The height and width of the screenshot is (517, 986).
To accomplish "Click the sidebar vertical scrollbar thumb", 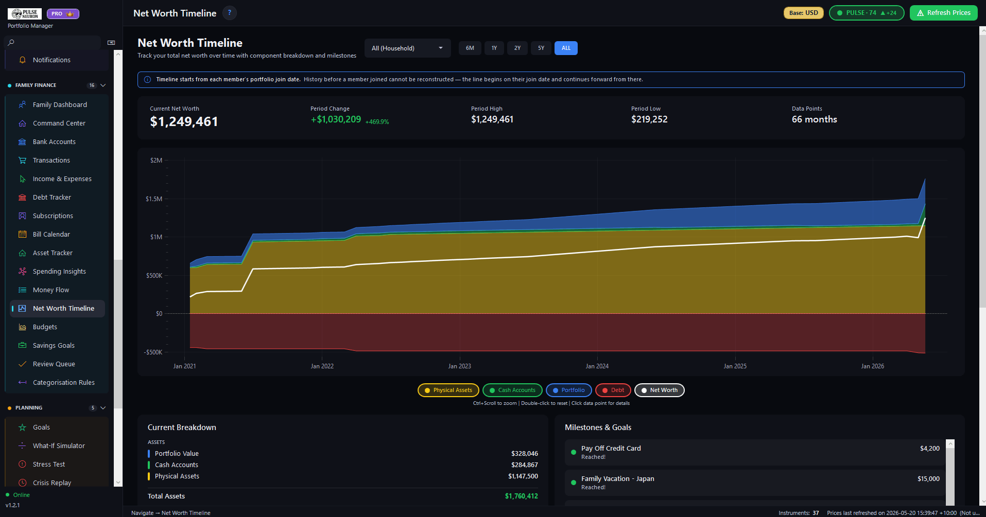I will 118,334.
